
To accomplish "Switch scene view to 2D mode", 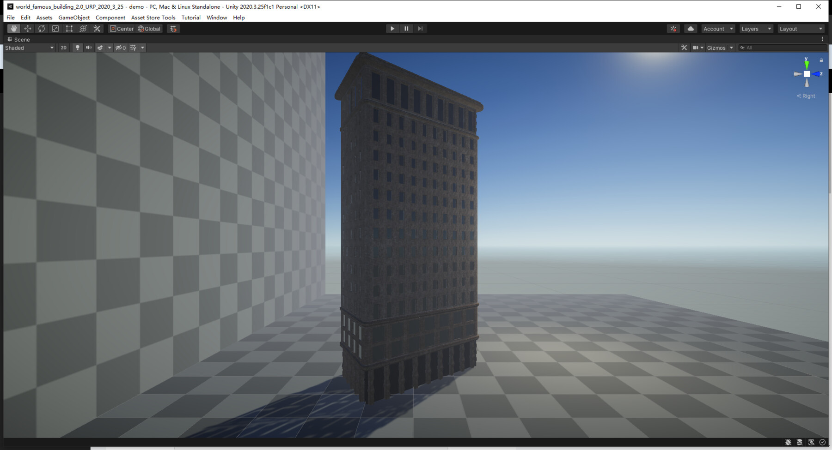I will (63, 47).
